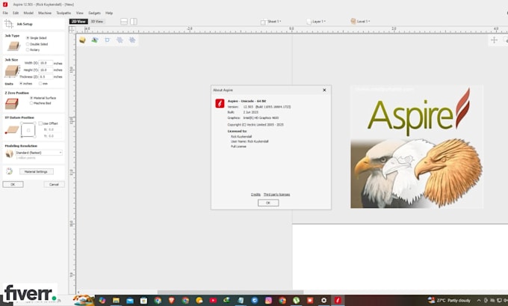The image size is (508, 306).
Task: Click Cancel in the Job Setup panel
Action: click(x=54, y=184)
